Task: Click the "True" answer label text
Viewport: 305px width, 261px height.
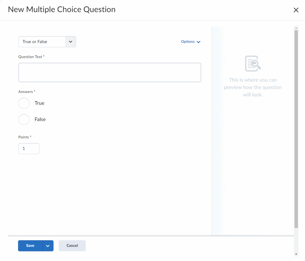Action: [x=39, y=103]
